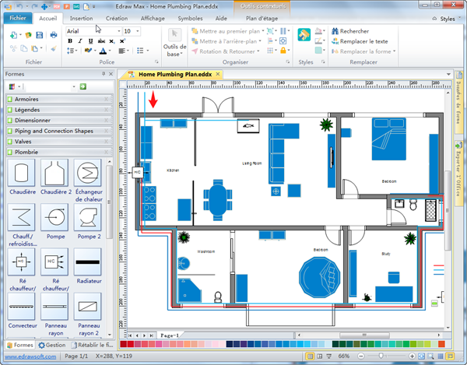The image size is (467, 365).
Task: Open the font color A dropdown
Action: point(110,51)
